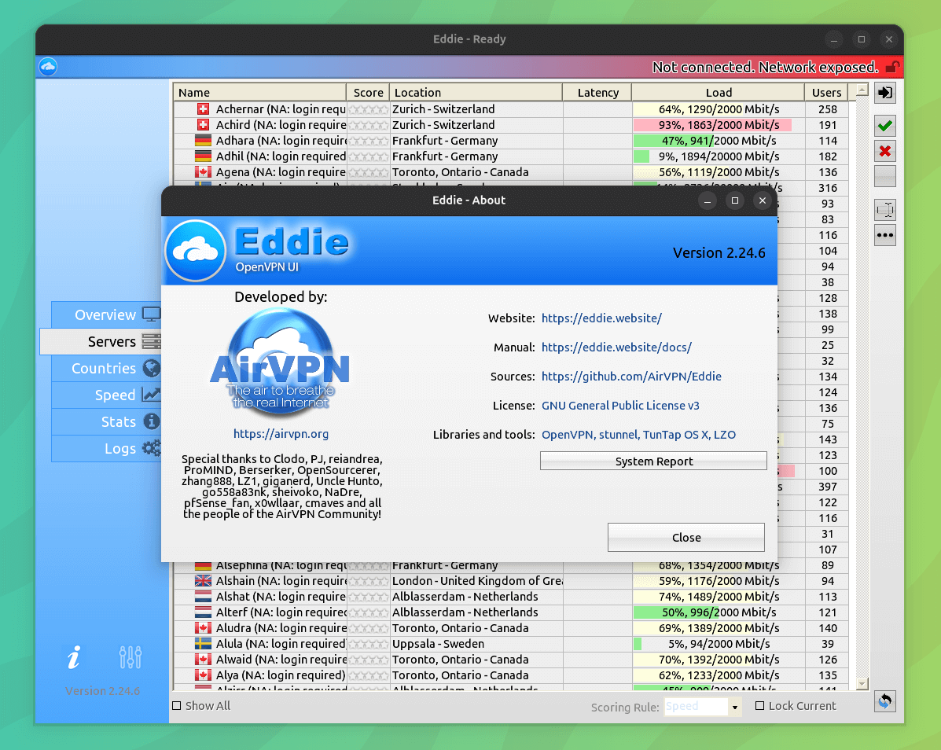Screen dimensions: 941x750
Task: Click Alya users count 135
Action: [x=828, y=675]
